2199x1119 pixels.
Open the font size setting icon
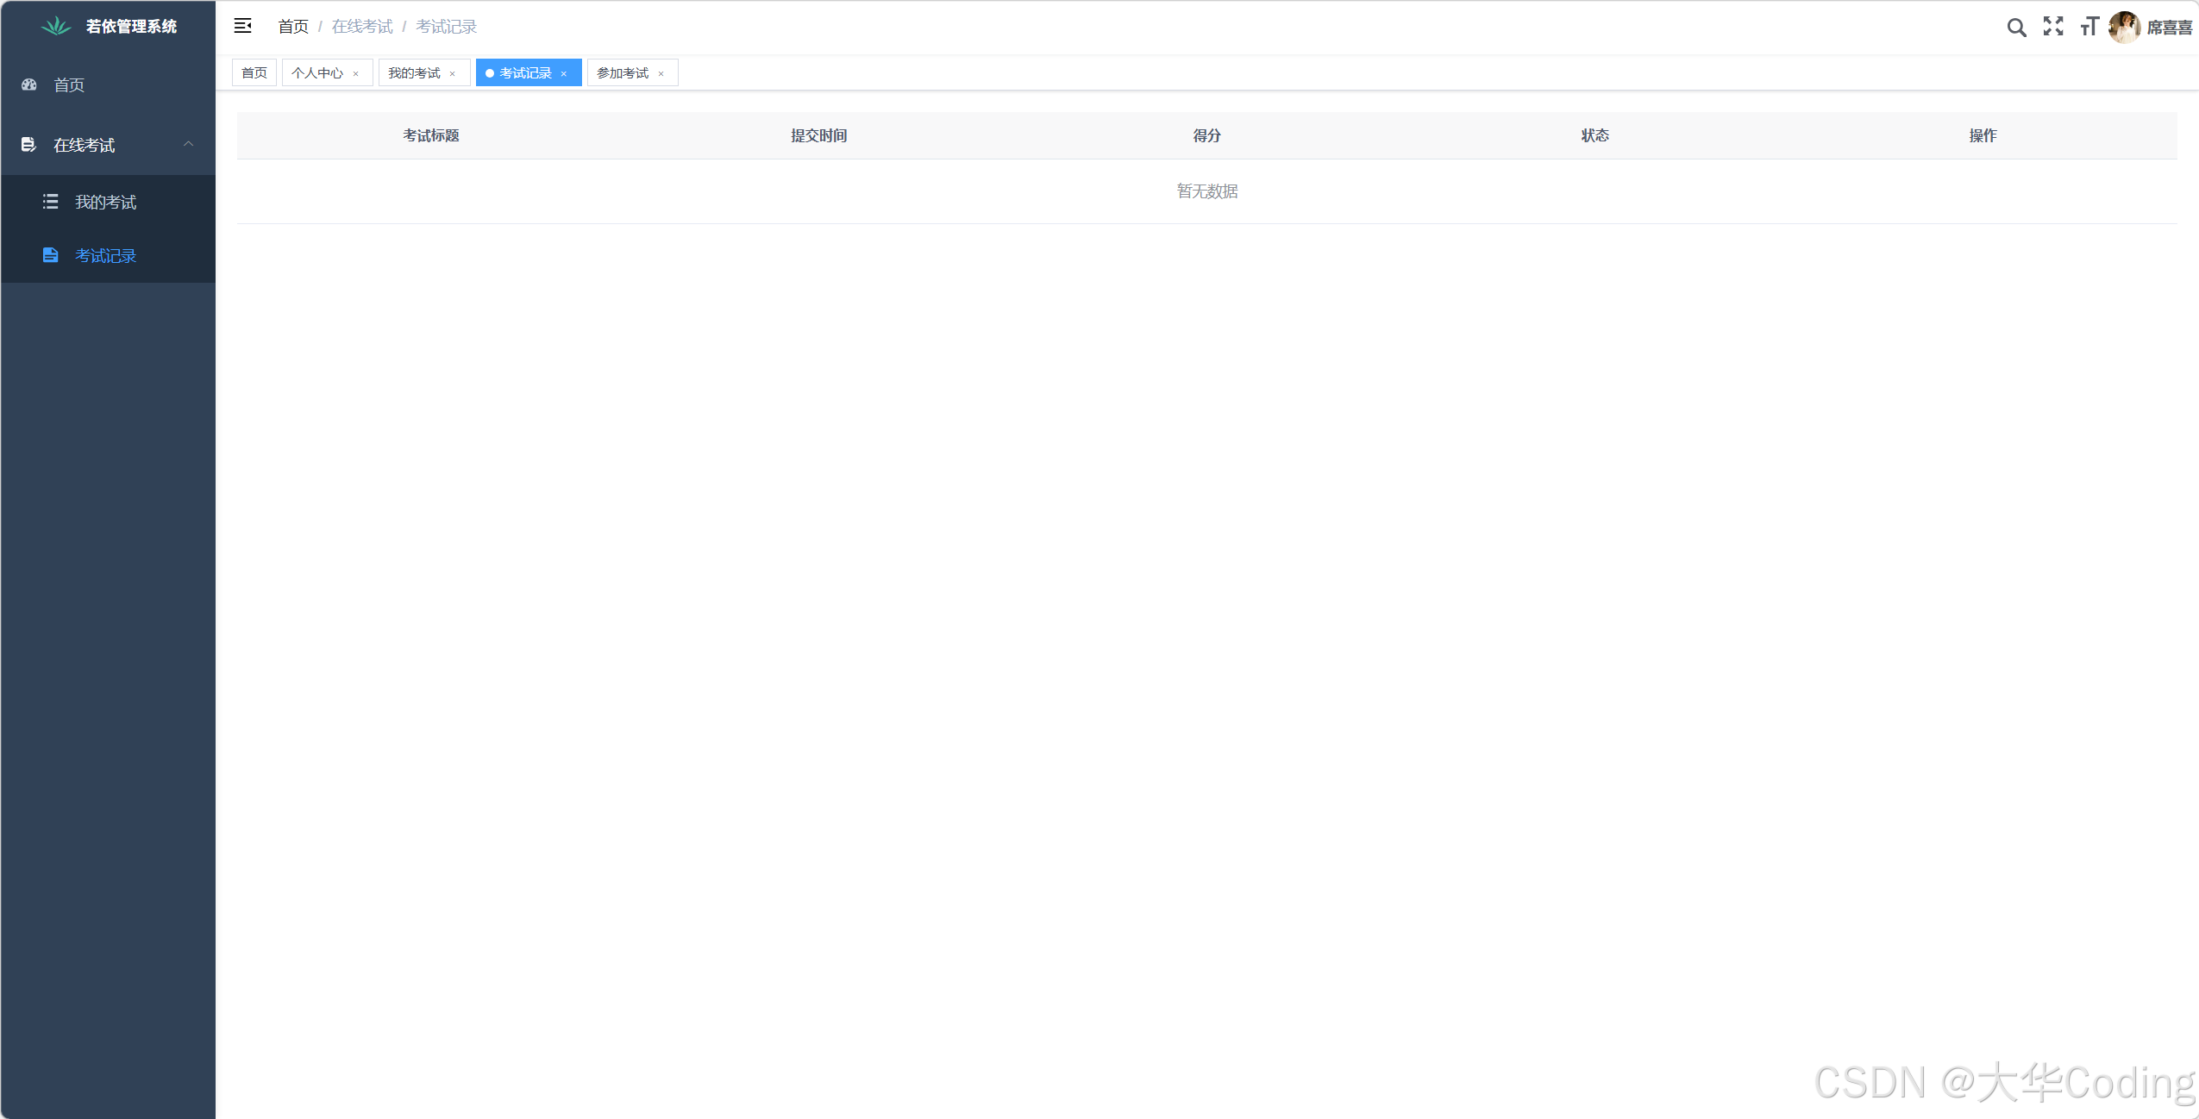point(2089,27)
